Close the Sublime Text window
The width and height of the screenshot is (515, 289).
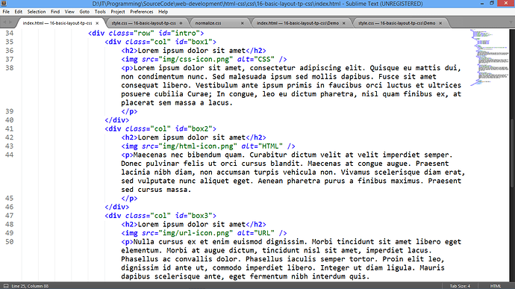tap(506, 3)
